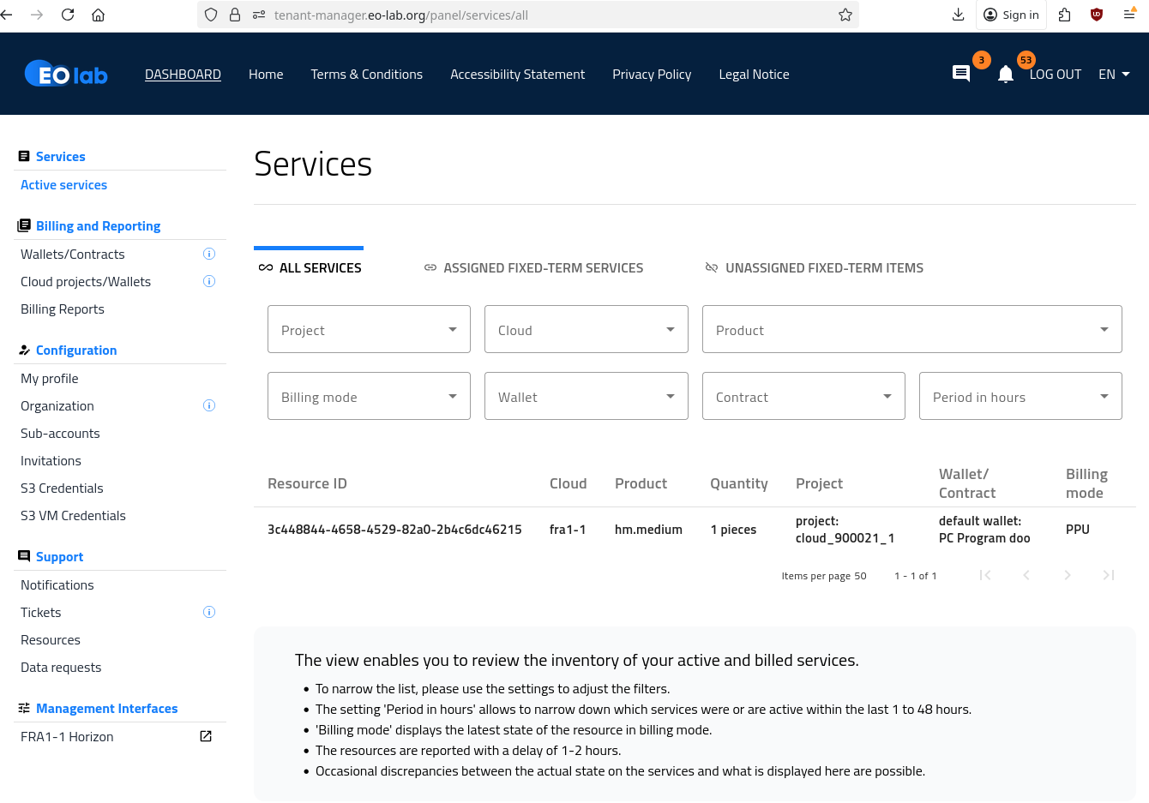
Task: Switch to Assigned Fixed-Term Services tab
Action: (x=533, y=268)
